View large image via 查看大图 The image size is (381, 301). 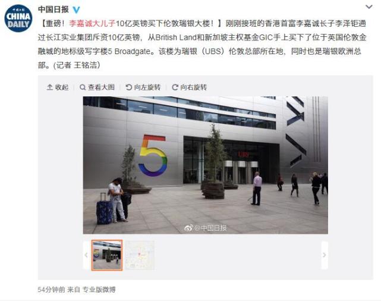(97, 87)
